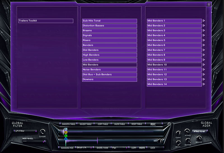Viewport: 224px width, 153px height.
Task: Preview Mid Benders 5 with its play arrow
Action: pos(204,40)
